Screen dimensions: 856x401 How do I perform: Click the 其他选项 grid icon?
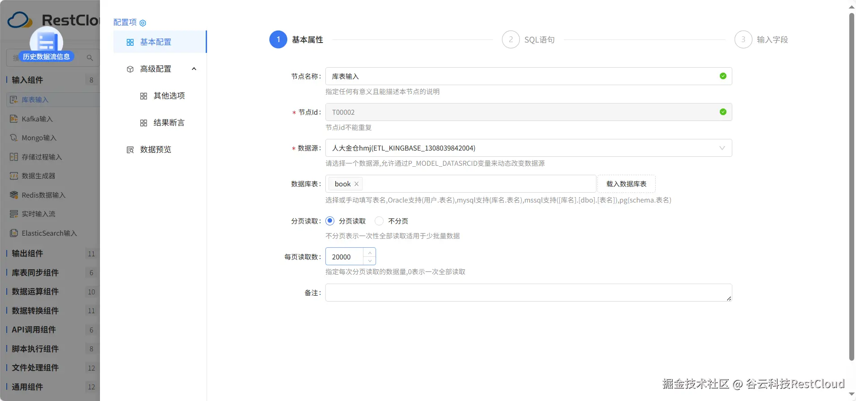click(x=143, y=96)
